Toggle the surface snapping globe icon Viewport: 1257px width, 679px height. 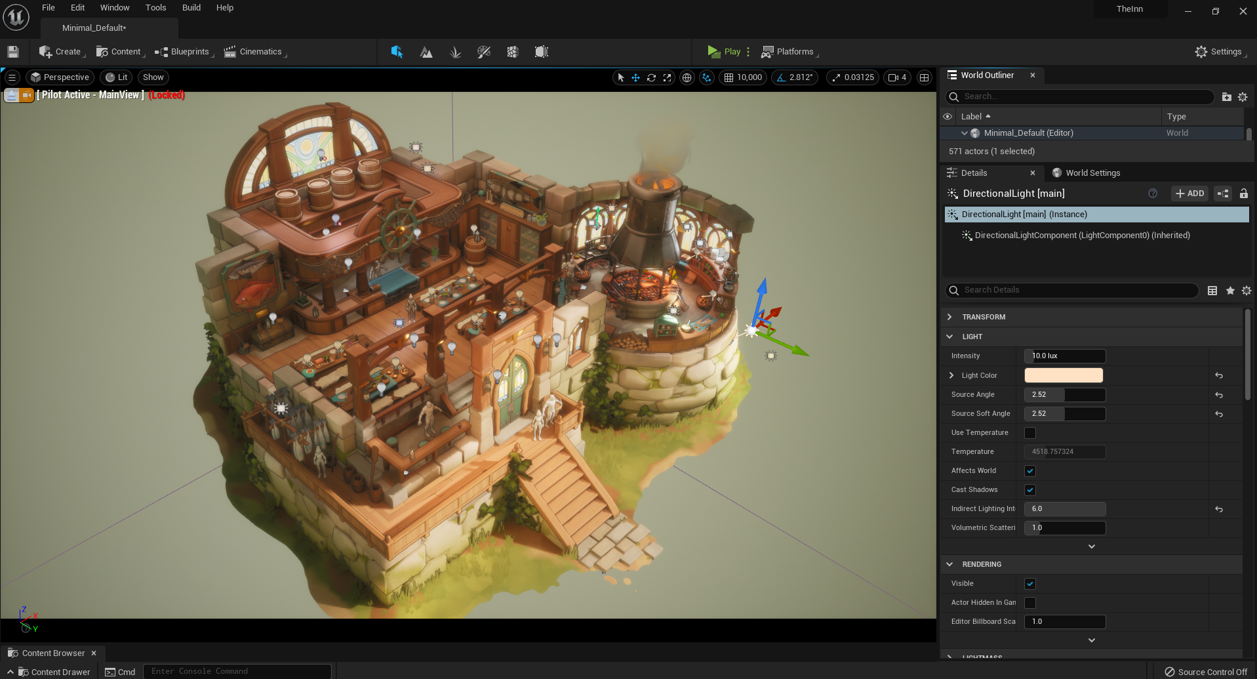(x=687, y=77)
